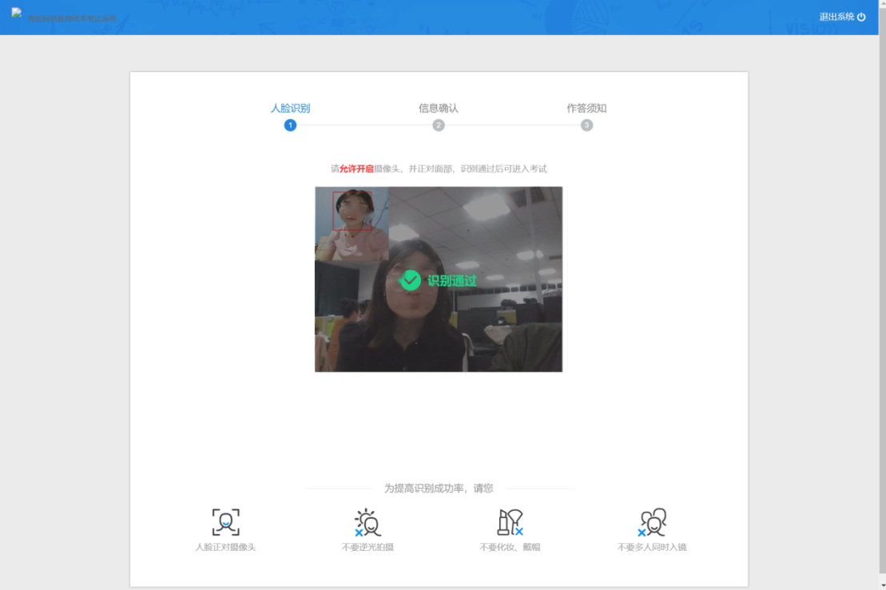Click the green checkmark success icon
The height and width of the screenshot is (590, 886).
click(x=411, y=280)
